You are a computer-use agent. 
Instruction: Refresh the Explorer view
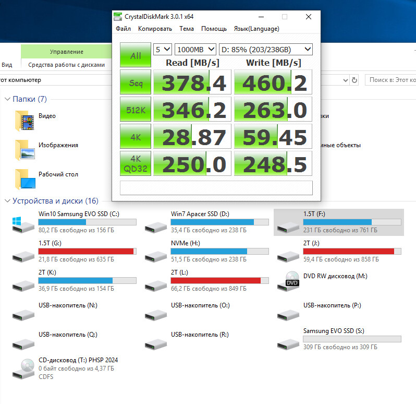tap(354, 80)
